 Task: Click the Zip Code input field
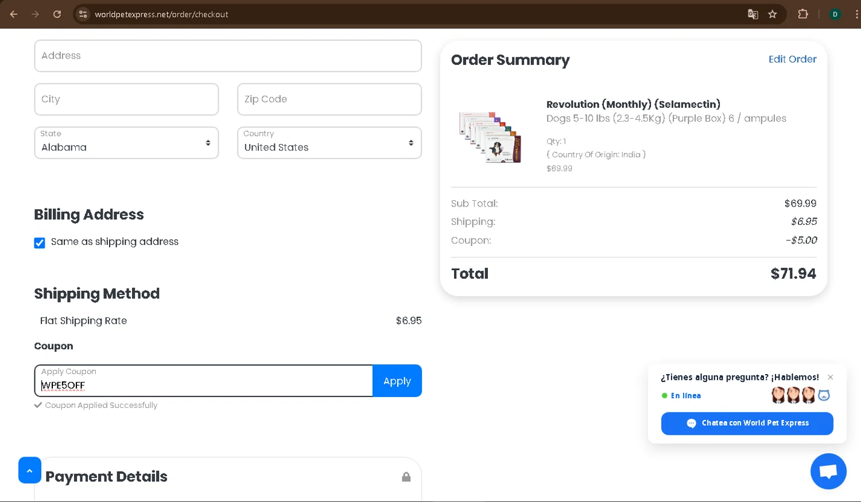[x=329, y=99]
